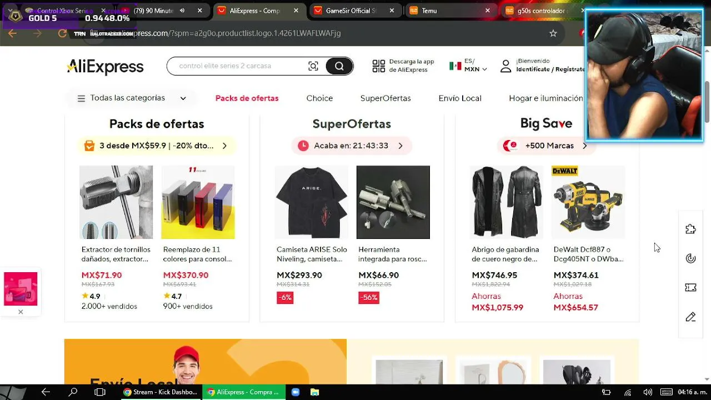Open Extractor de tornillos dañados product title

(x=116, y=254)
